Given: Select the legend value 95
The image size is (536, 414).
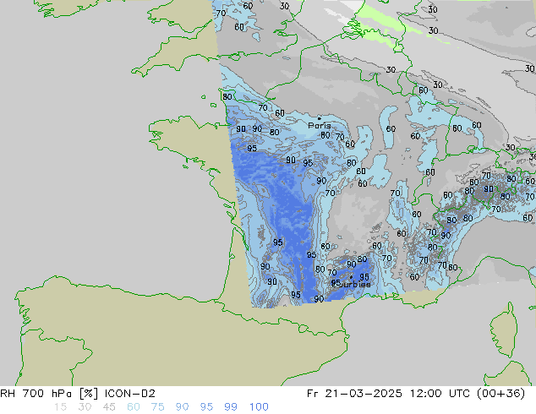Looking at the screenshot, I should [206, 407].
